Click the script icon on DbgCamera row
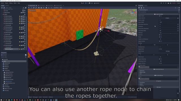181x101 pixels. pyautogui.click(x=23, y=12)
